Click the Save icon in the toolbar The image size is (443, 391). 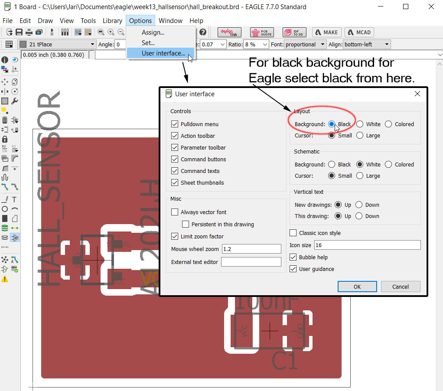pyautogui.click(x=19, y=32)
